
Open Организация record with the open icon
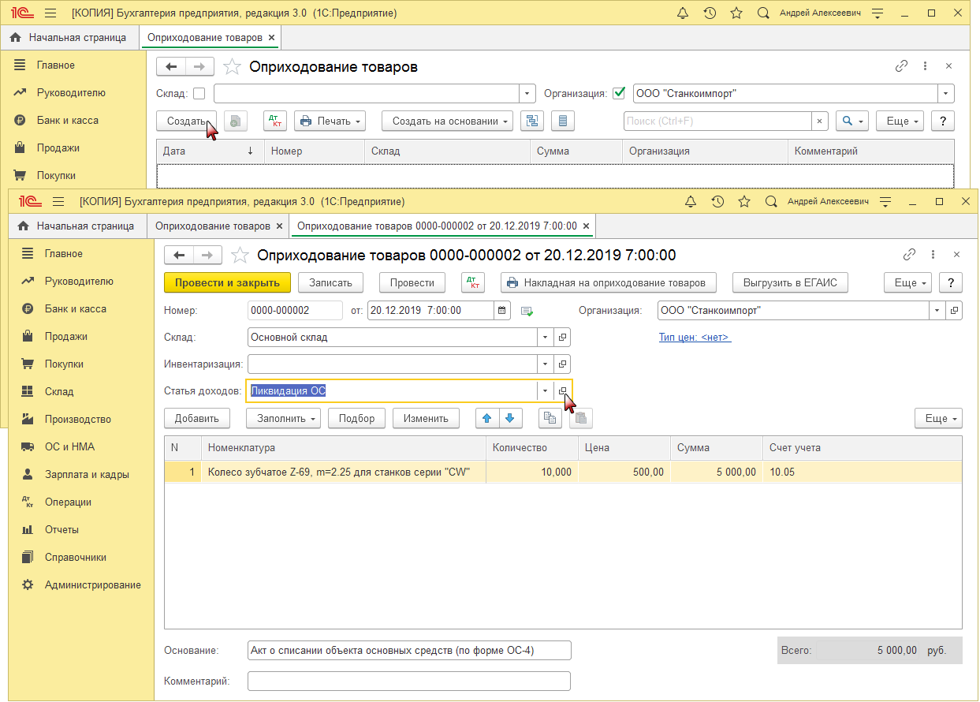(x=955, y=310)
